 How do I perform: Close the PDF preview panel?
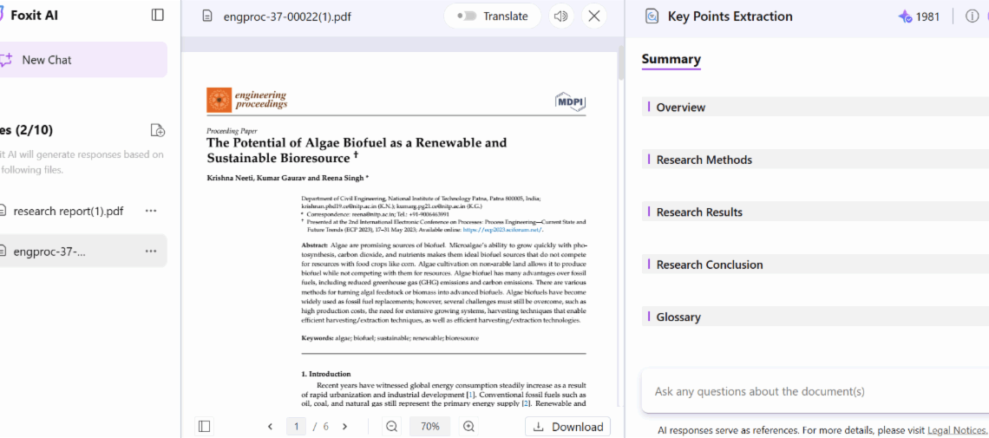(x=594, y=16)
